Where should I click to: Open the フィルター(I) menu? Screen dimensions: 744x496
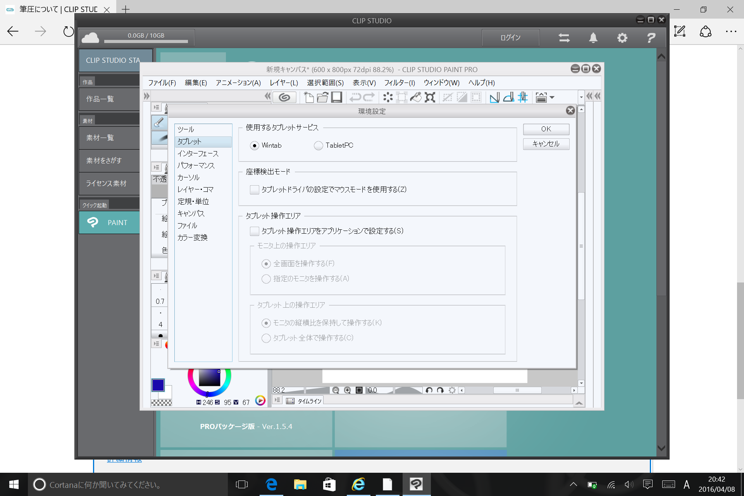[399, 83]
